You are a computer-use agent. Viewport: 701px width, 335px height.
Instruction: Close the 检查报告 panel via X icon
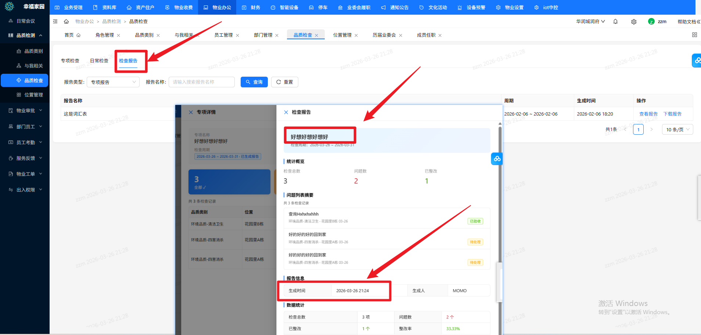(286, 112)
